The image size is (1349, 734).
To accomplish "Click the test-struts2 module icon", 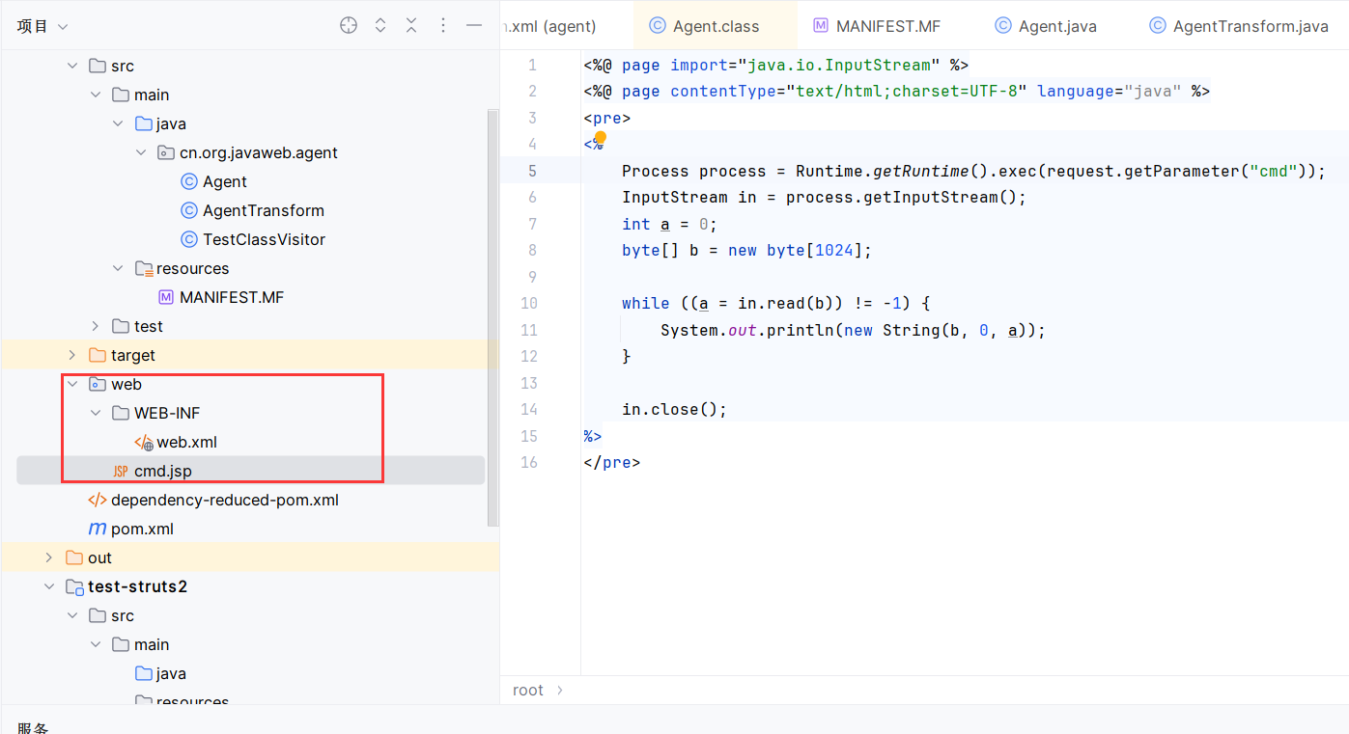I will [74, 586].
